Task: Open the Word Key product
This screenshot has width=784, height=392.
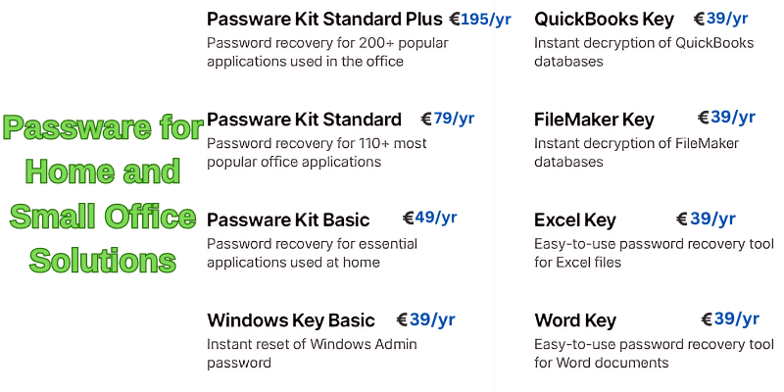Action: click(x=575, y=320)
